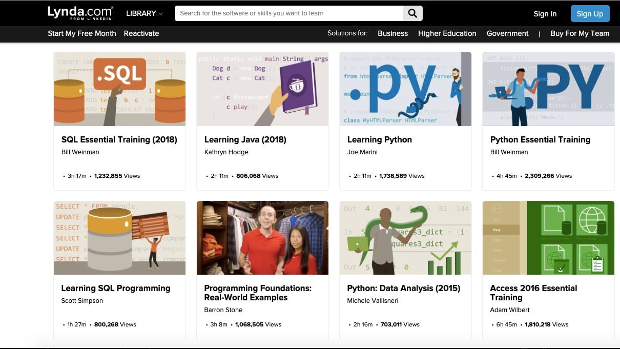Click the 2h 16m duration text
The image size is (620, 349).
click(363, 324)
